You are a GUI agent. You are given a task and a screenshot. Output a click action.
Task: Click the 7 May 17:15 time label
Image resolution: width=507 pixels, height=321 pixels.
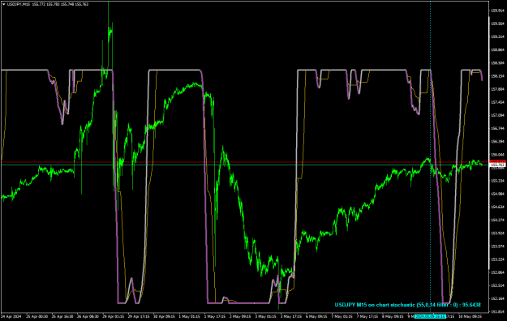pos(367,316)
